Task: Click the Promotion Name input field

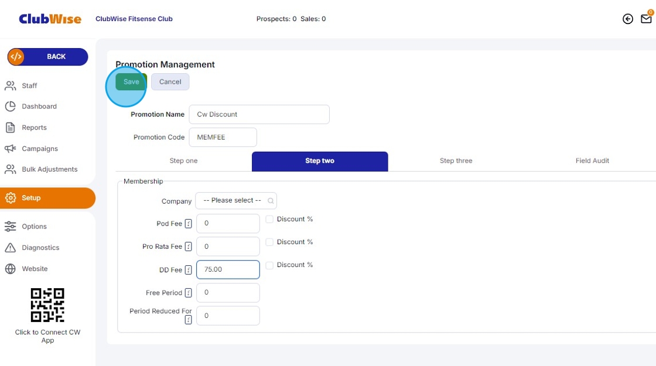Action: coord(259,114)
